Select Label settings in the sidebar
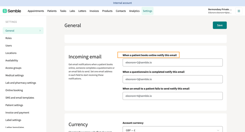 point(13,120)
